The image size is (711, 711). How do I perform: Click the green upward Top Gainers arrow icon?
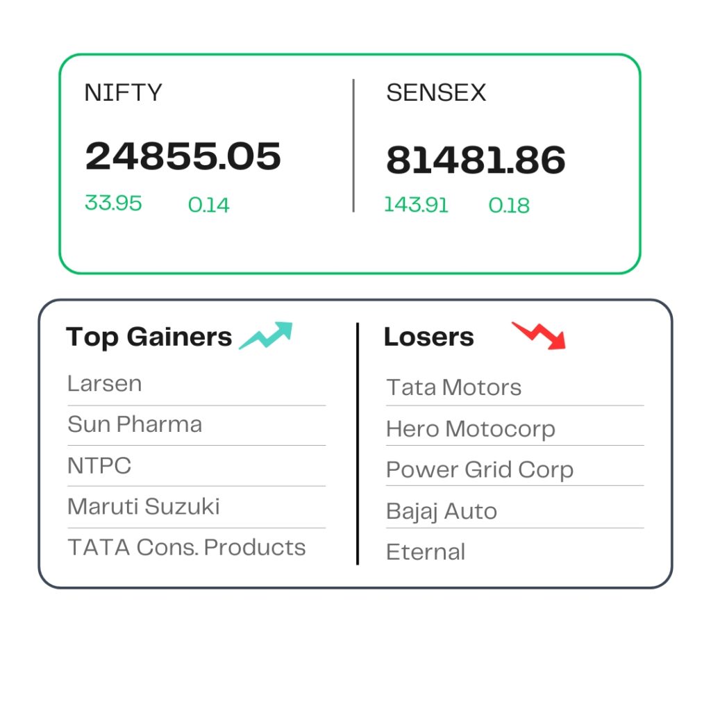(266, 335)
